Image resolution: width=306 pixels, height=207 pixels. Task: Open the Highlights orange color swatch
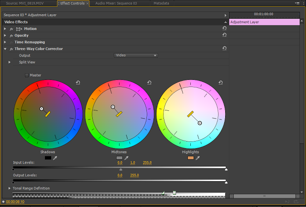191,158
